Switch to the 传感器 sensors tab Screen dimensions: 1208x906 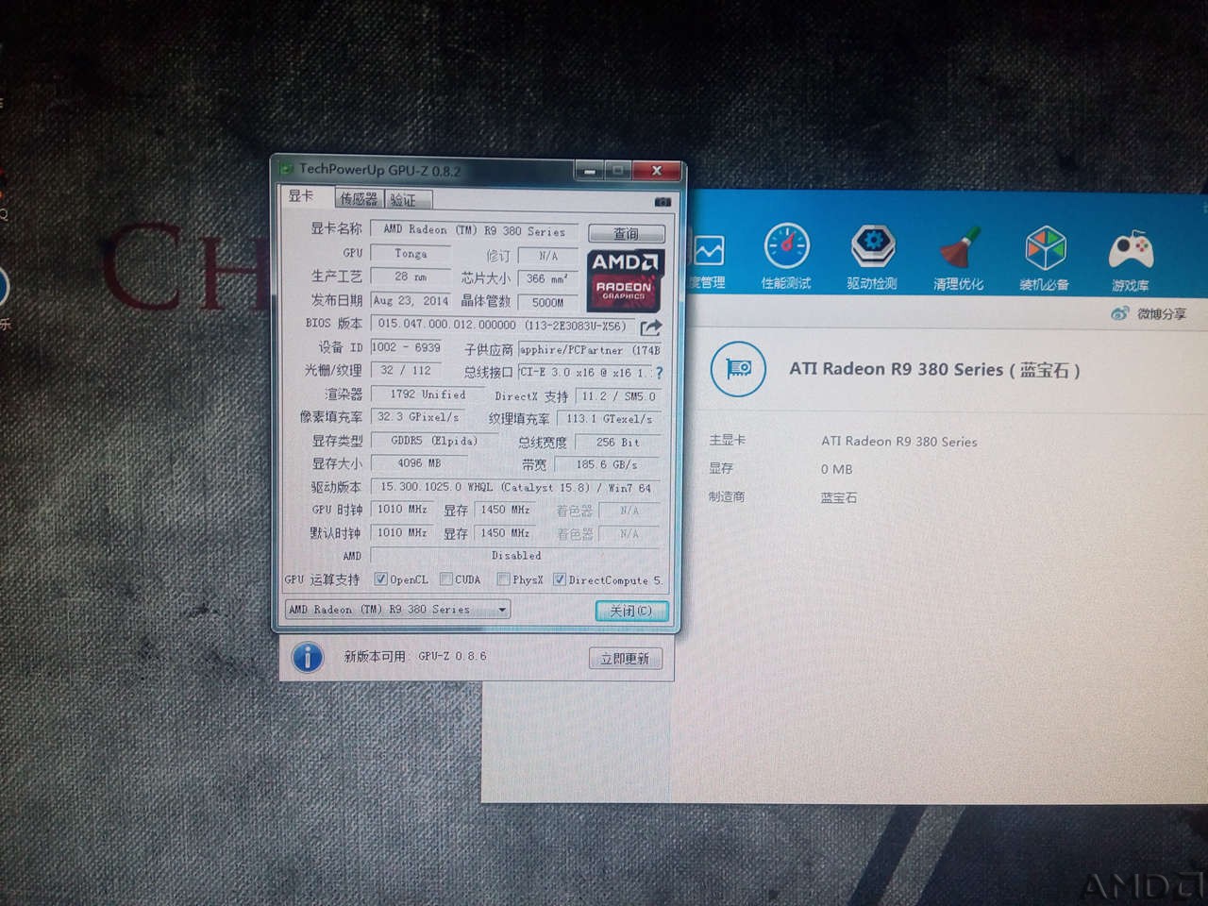[x=359, y=198]
